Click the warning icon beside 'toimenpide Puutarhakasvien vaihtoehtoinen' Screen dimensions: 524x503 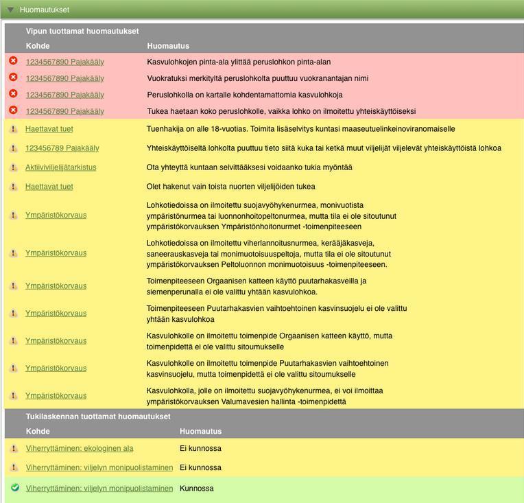(x=13, y=369)
